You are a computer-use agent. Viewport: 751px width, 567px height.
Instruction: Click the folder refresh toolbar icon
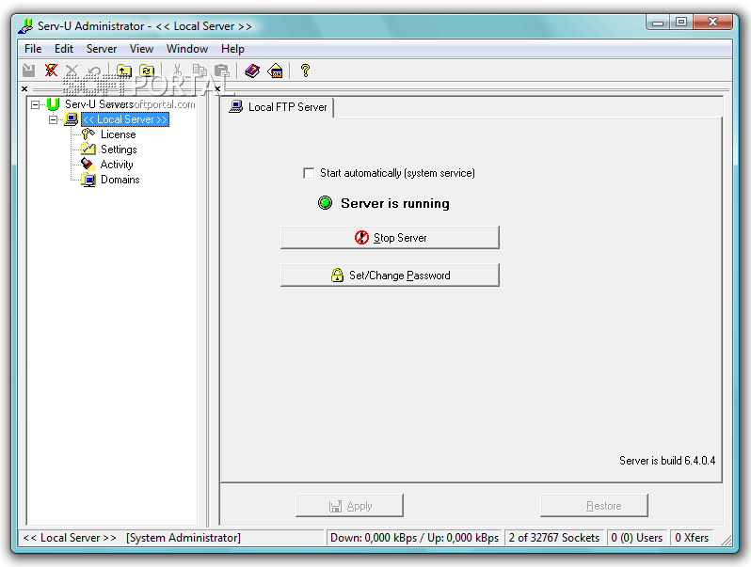click(147, 71)
